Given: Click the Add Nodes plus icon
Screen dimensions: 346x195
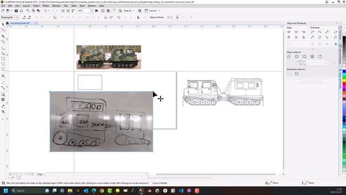Looking at the screenshot, I should (x=24, y=17).
